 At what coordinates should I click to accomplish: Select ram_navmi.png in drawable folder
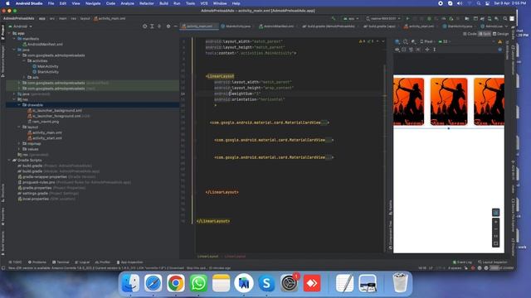point(43,122)
